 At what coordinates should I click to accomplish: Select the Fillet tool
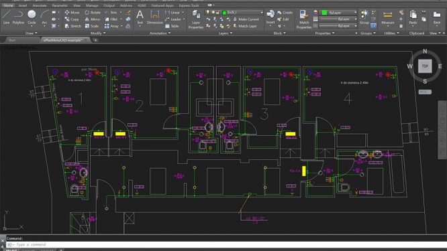point(111,19)
